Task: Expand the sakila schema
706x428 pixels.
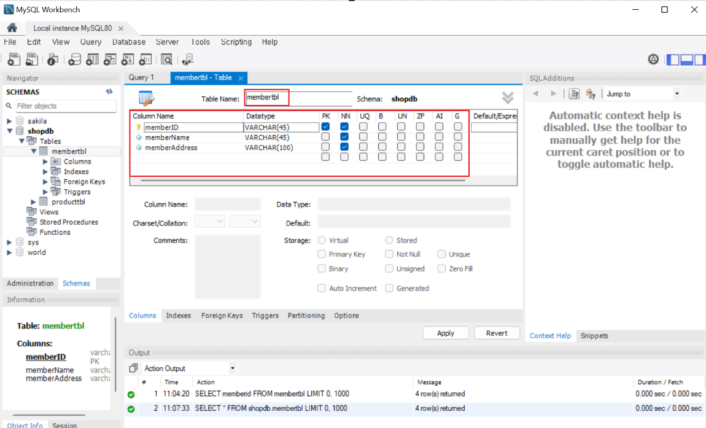Action: [9, 121]
